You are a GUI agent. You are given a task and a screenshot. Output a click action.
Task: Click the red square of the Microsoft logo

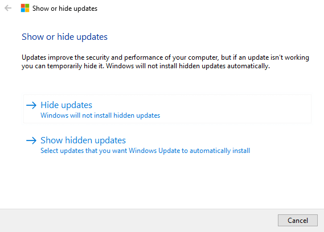[23, 6]
